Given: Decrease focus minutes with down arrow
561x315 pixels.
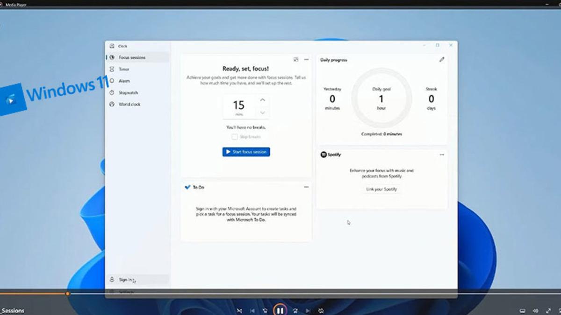Looking at the screenshot, I should point(263,112).
